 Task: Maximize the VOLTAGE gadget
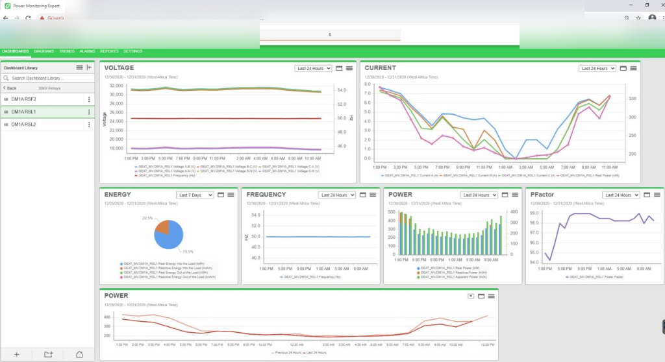click(339, 68)
